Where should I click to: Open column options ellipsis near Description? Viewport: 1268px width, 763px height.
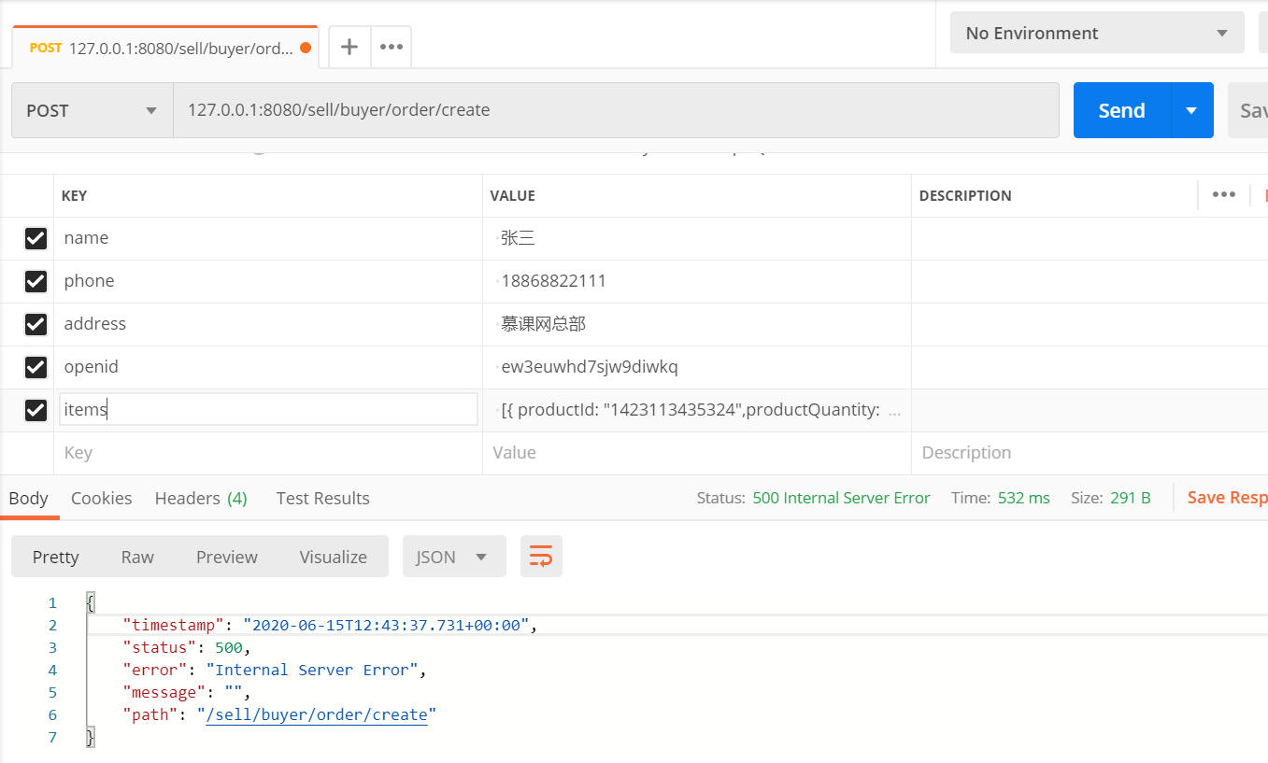click(1224, 195)
